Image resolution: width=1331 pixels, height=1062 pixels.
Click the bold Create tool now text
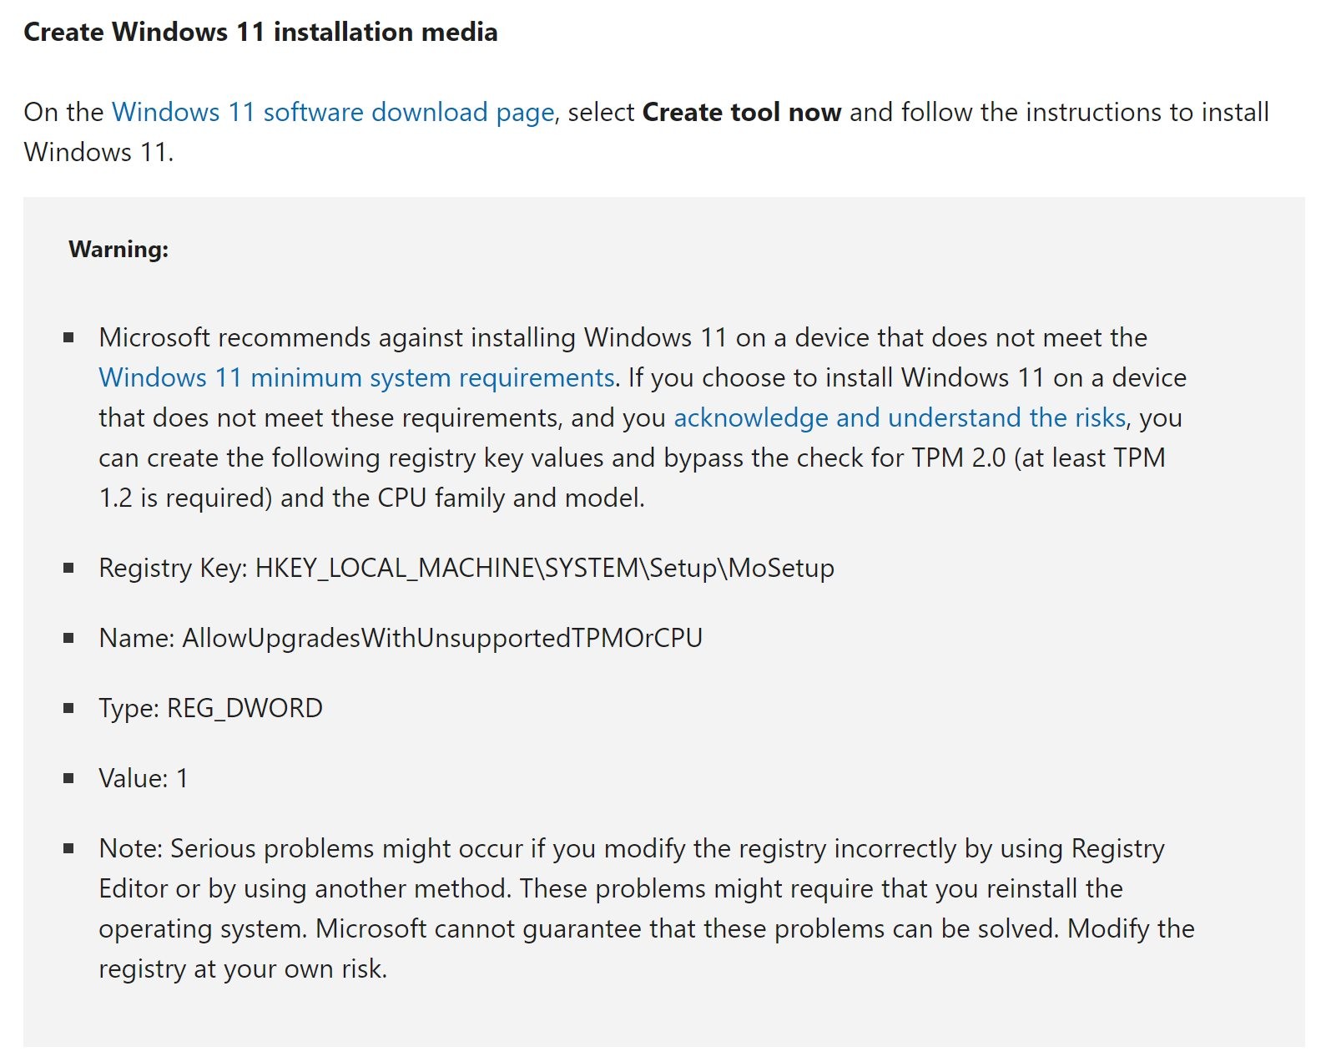(741, 112)
